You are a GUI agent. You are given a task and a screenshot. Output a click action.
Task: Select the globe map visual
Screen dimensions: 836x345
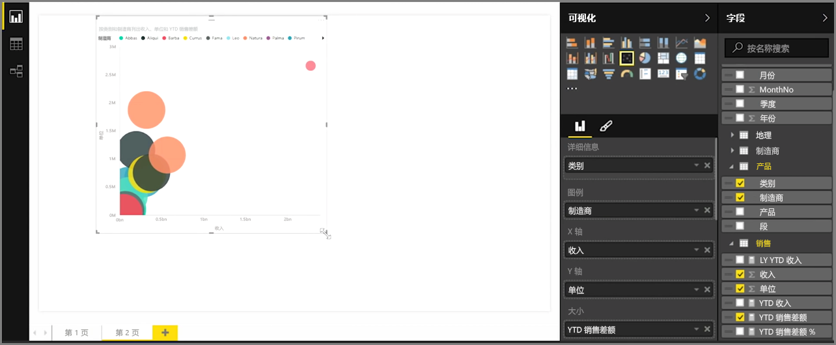tap(682, 59)
